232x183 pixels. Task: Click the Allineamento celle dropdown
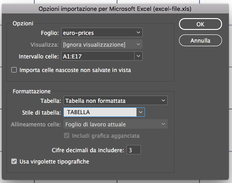(x=116, y=124)
